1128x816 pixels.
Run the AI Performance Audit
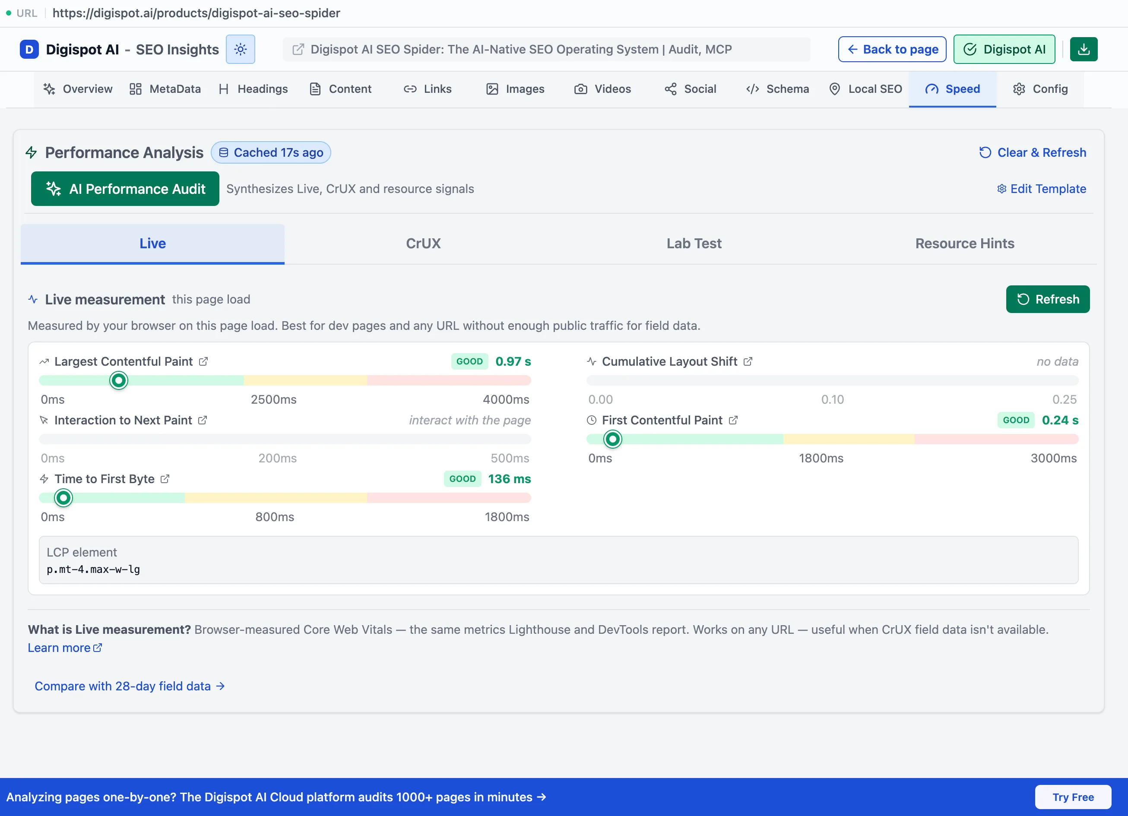pos(125,189)
